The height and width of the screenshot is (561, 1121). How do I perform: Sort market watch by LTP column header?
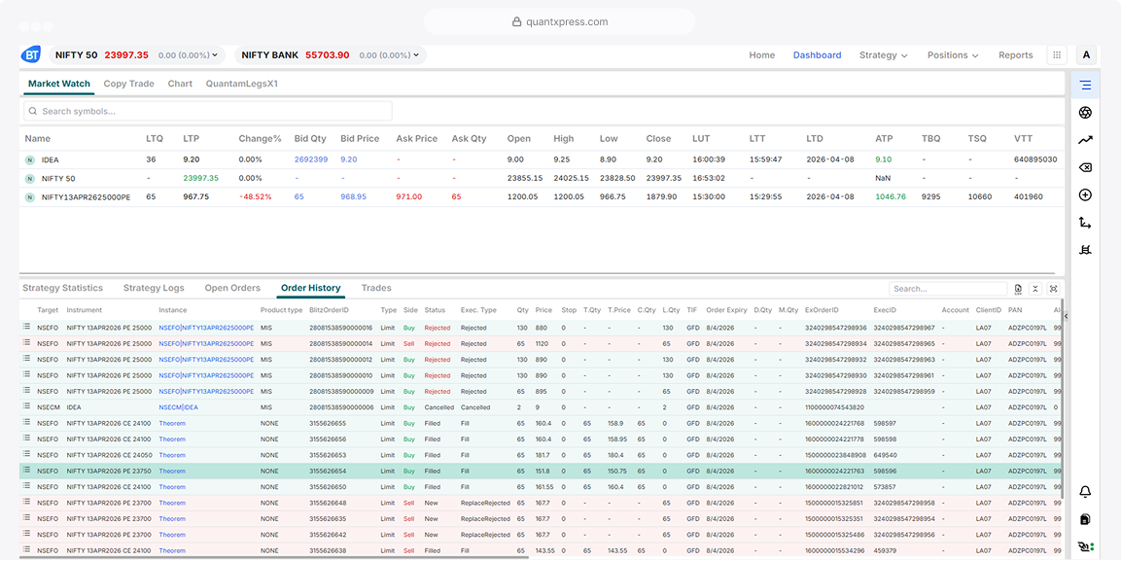pos(191,139)
